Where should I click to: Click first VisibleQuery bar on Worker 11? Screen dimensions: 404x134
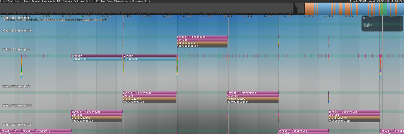coord(97,118)
